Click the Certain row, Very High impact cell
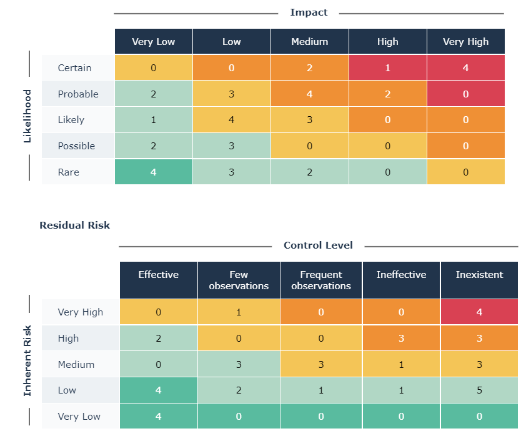 coord(465,67)
